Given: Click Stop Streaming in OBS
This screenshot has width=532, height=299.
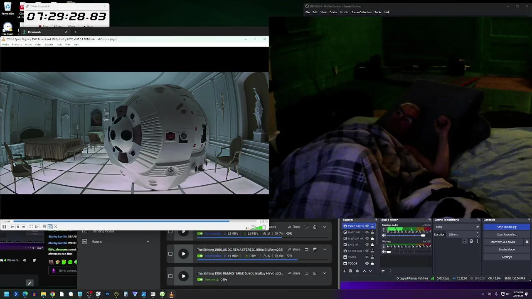Looking at the screenshot, I should [x=507, y=227].
